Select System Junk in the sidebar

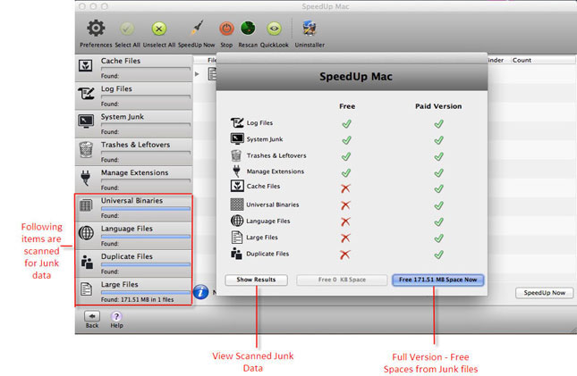point(134,124)
